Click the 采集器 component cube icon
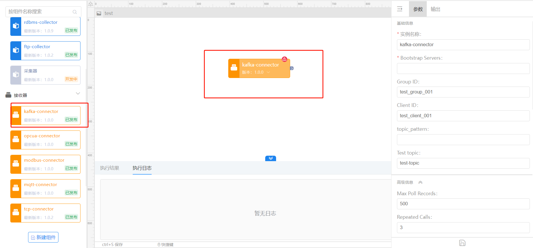Screen dimensions: 533x248 coord(16,75)
